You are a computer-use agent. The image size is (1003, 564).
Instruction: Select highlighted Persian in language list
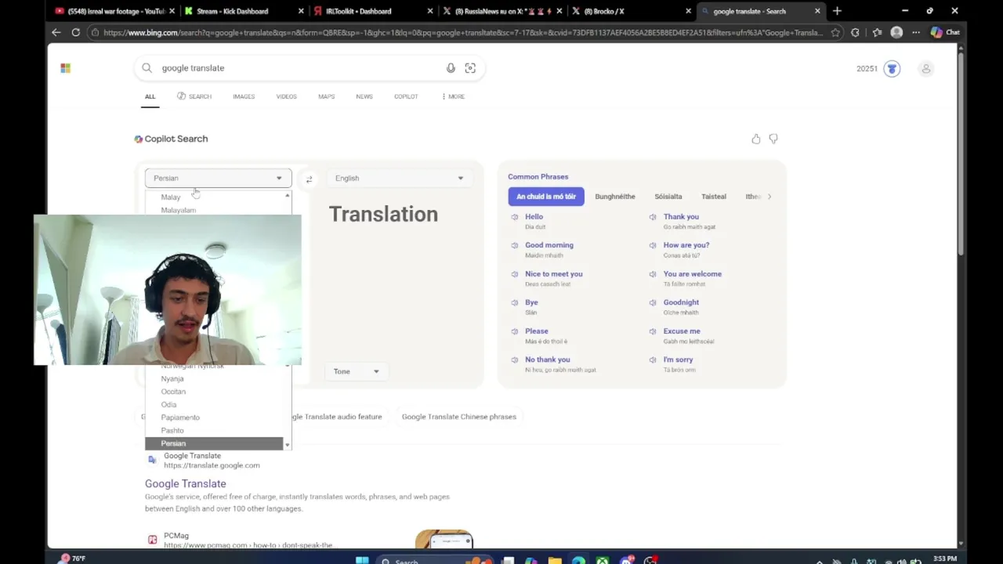214,443
